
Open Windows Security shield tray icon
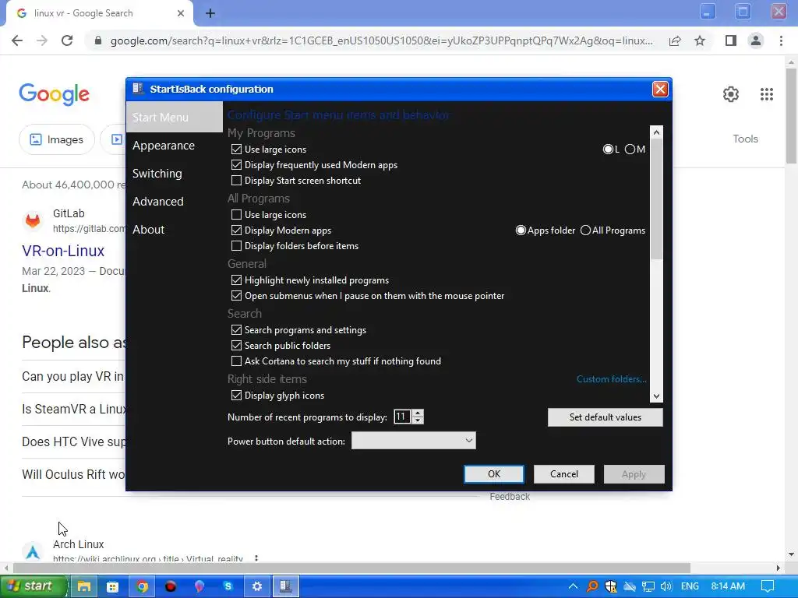(x=611, y=586)
